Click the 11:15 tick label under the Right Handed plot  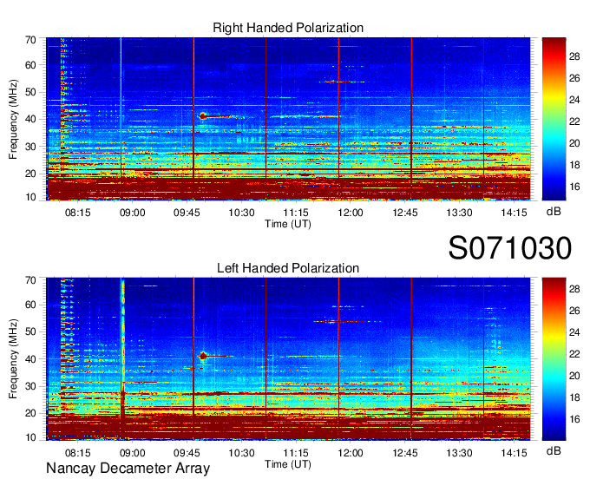(296, 213)
